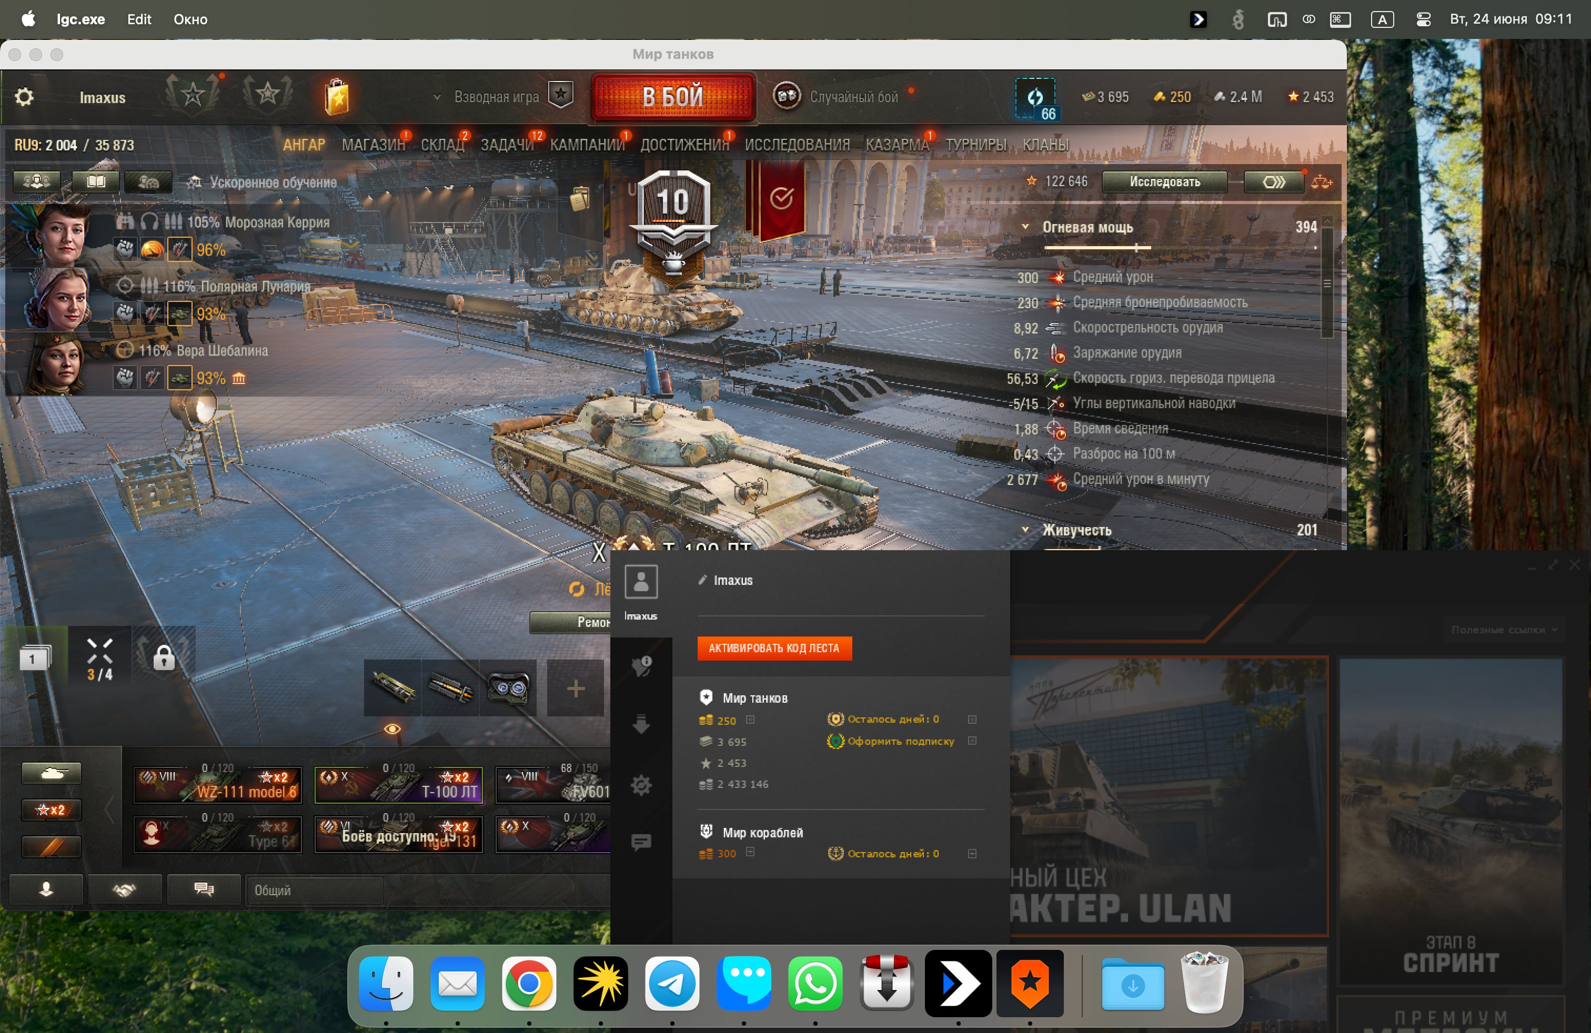This screenshot has height=1033, width=1591.
Task: Switch loadout set number 1
Action: point(35,659)
